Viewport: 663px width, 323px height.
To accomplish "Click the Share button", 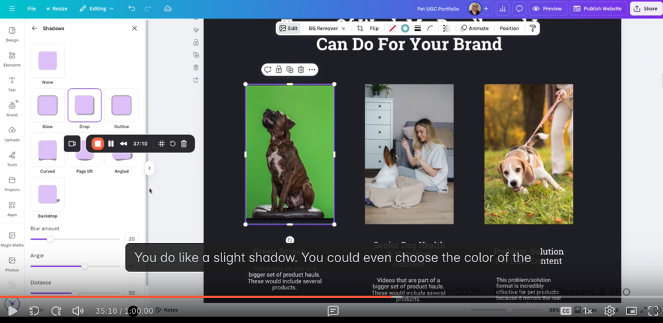I will click(x=646, y=9).
